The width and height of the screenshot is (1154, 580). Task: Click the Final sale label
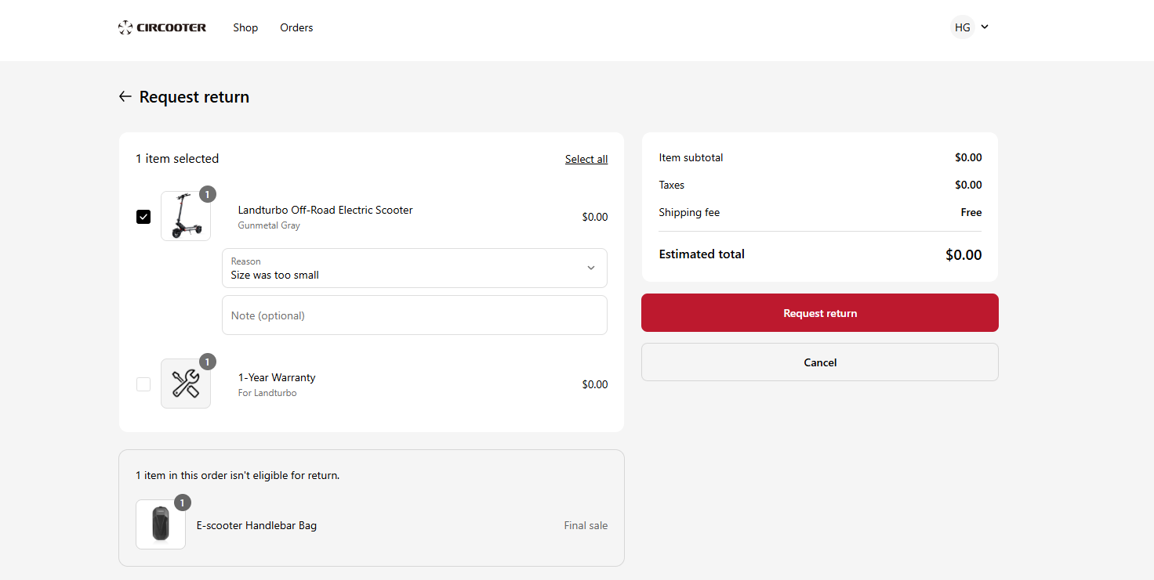[x=586, y=525]
